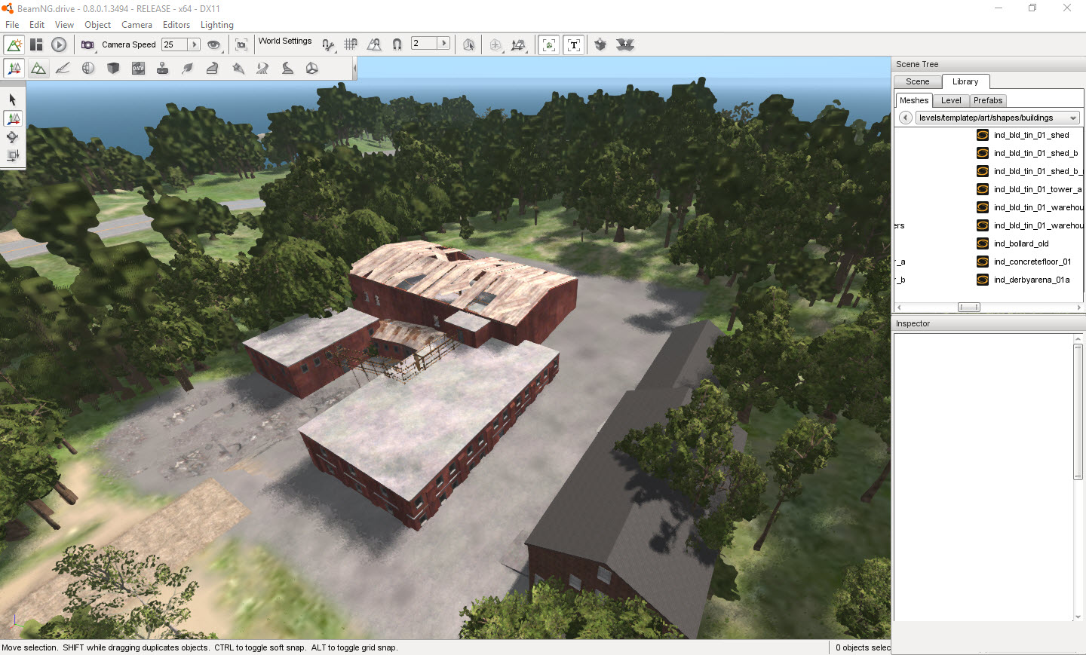This screenshot has width=1086, height=655.
Task: Open the object center options icon
Action: pos(495,44)
